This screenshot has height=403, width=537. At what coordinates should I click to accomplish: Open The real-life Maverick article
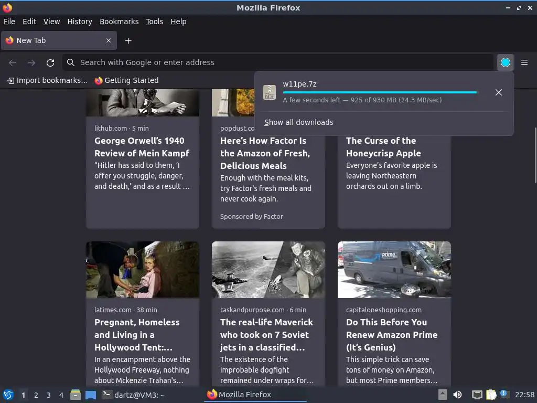[266, 335]
